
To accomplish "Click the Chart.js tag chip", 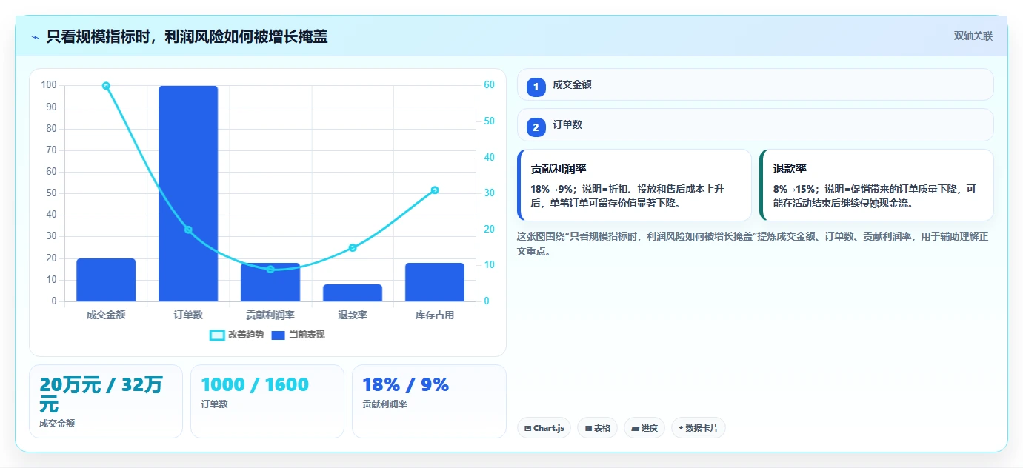I will click(544, 428).
